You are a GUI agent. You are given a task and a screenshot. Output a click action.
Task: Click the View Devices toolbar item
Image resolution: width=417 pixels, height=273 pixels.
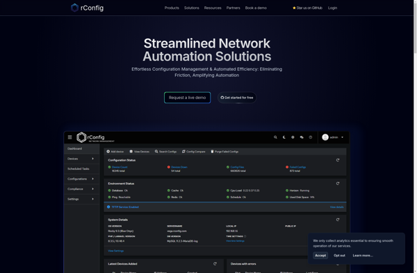pyautogui.click(x=140, y=152)
